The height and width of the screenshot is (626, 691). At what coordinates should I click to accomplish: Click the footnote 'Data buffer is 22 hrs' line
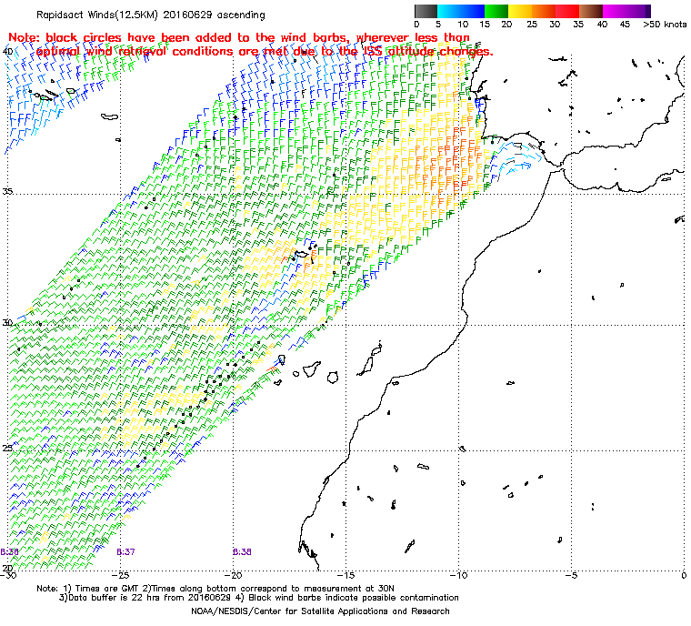[x=259, y=598]
